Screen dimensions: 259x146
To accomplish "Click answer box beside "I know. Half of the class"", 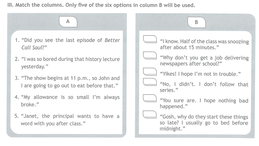I will pyautogui.click(x=150, y=39).
